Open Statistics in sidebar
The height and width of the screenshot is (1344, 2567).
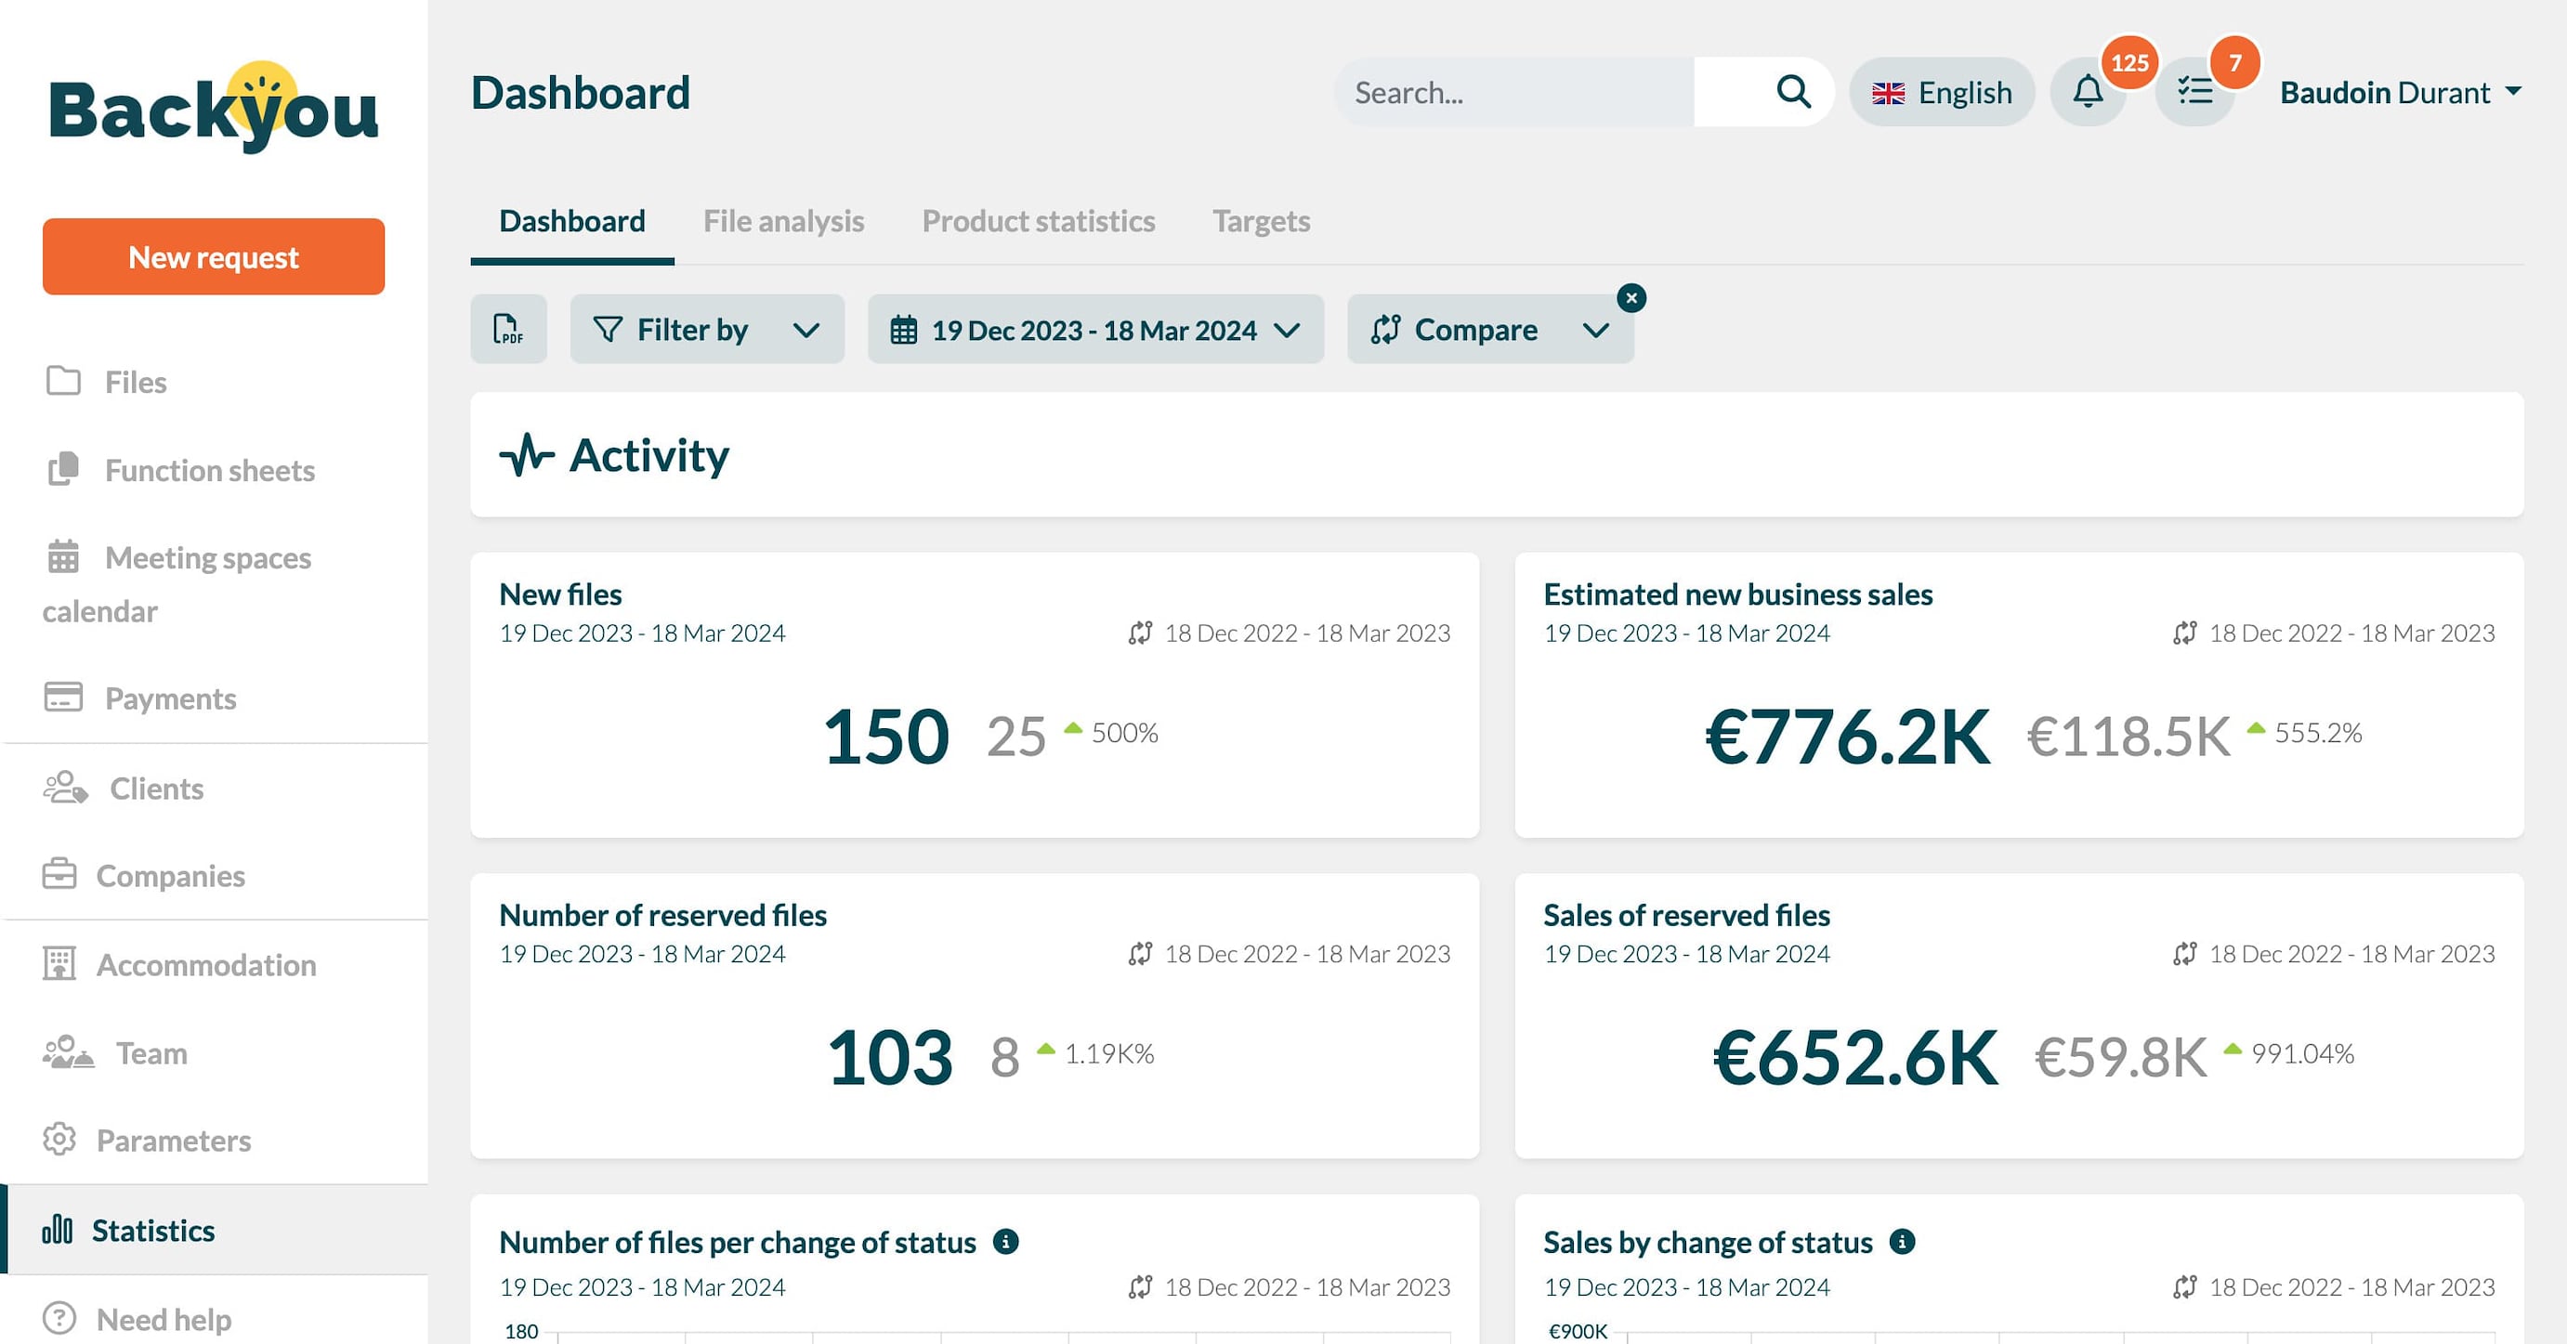click(152, 1230)
